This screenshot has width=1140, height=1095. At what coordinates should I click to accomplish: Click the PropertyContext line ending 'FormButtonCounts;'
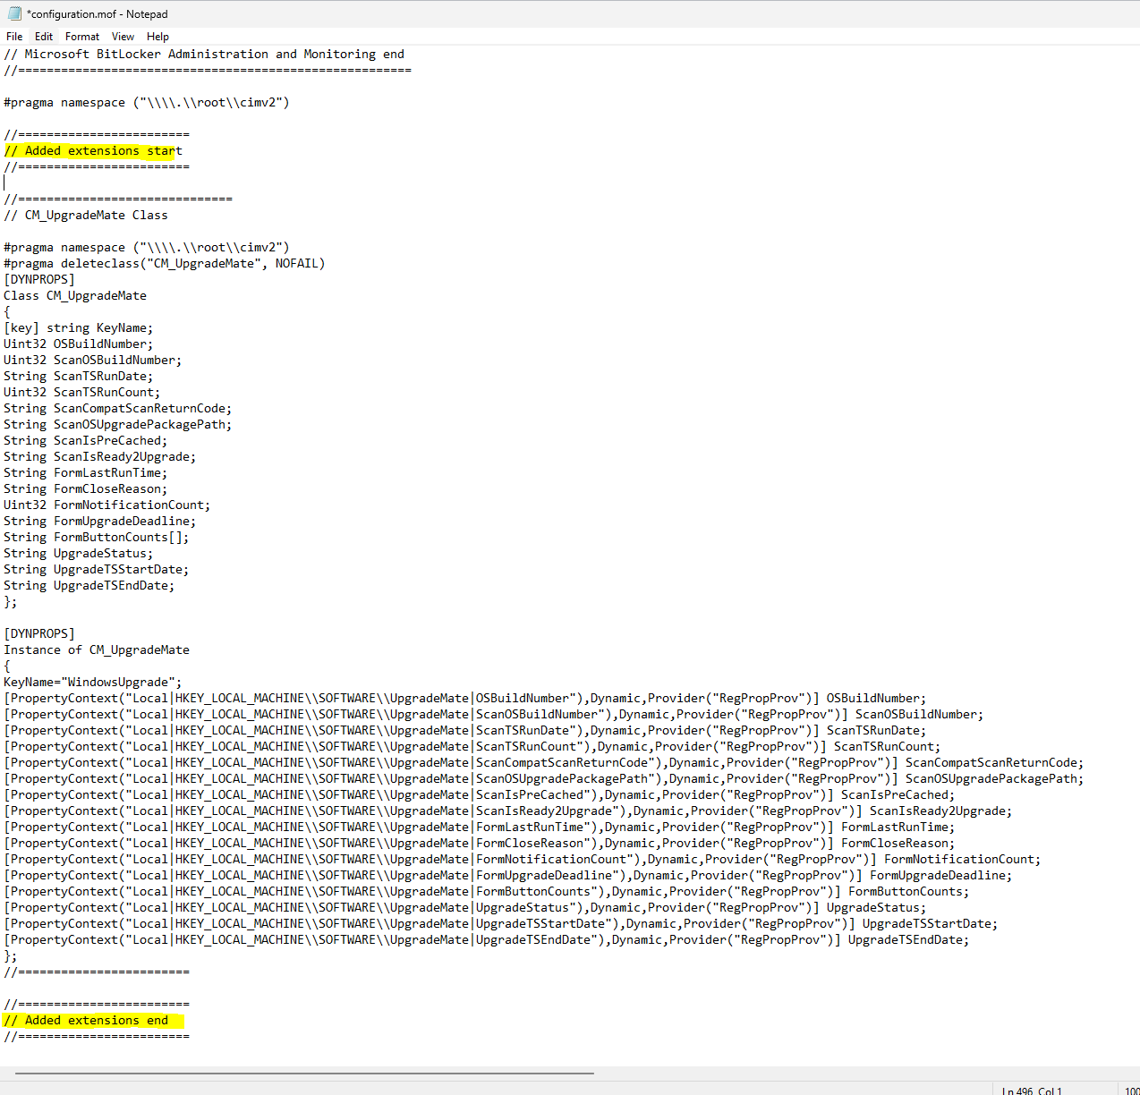point(487,892)
